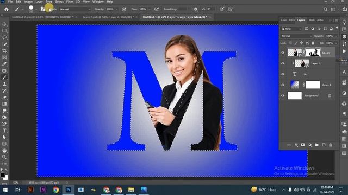Select the Gradient tool

tap(4, 104)
